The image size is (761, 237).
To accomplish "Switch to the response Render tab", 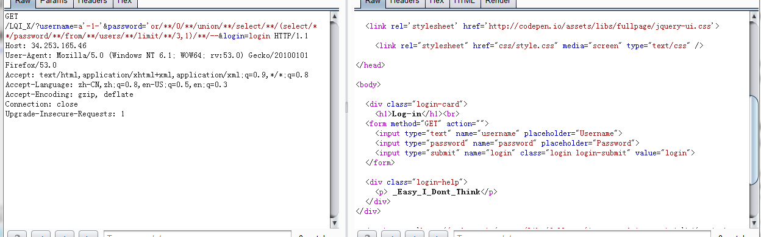I will [x=498, y=2].
